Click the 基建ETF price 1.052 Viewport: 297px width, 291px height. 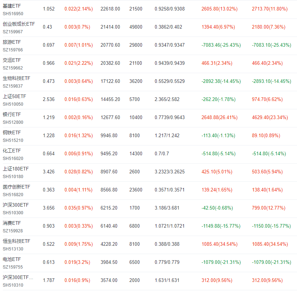point(49,9)
